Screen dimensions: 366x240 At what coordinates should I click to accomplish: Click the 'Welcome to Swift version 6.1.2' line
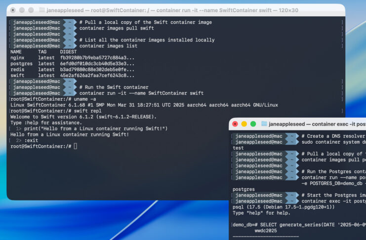83,117
